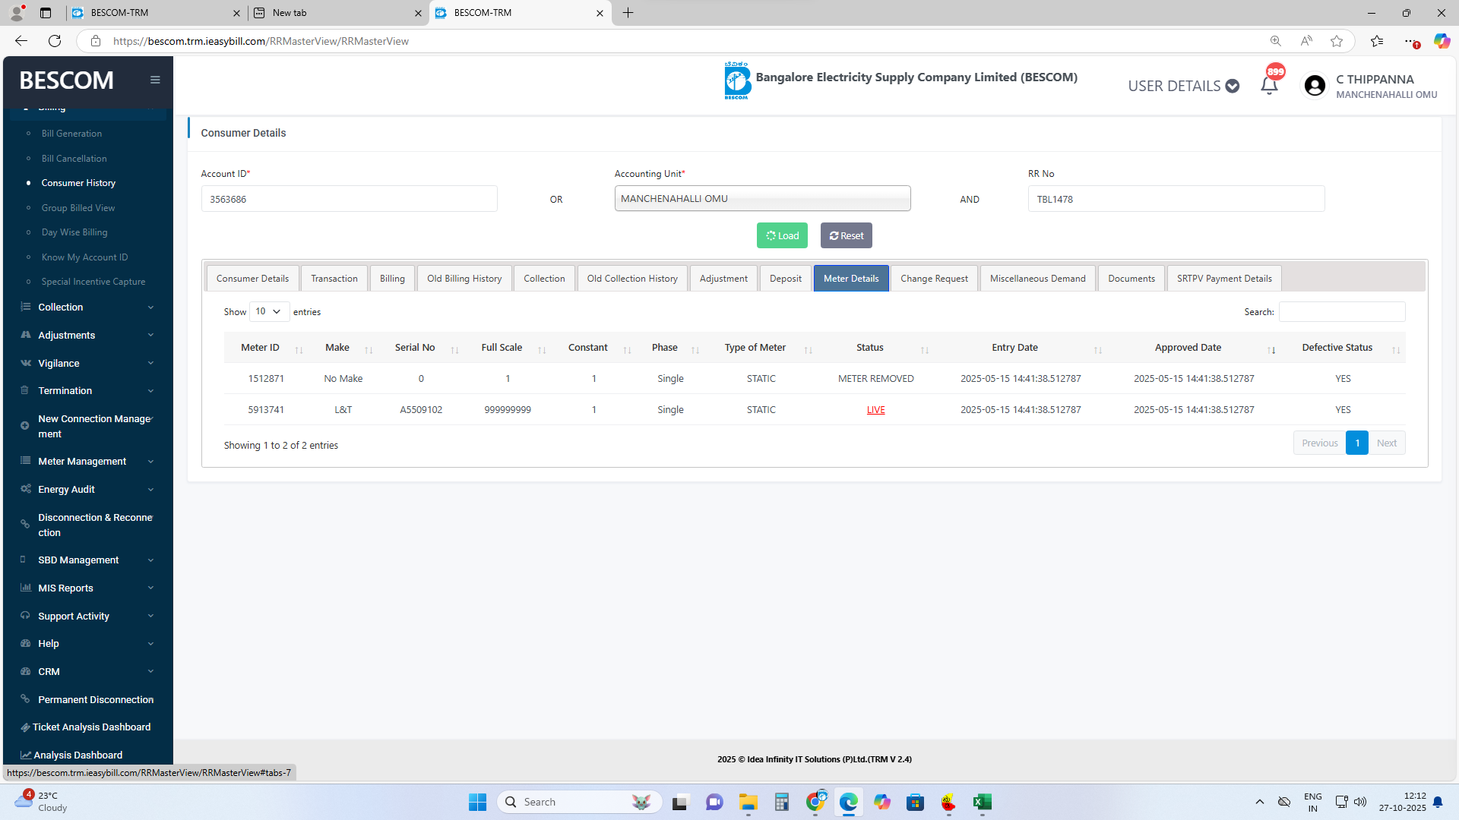Screen dimensions: 1459x820
Task: Click the notification bell icon
Action: point(1268,86)
